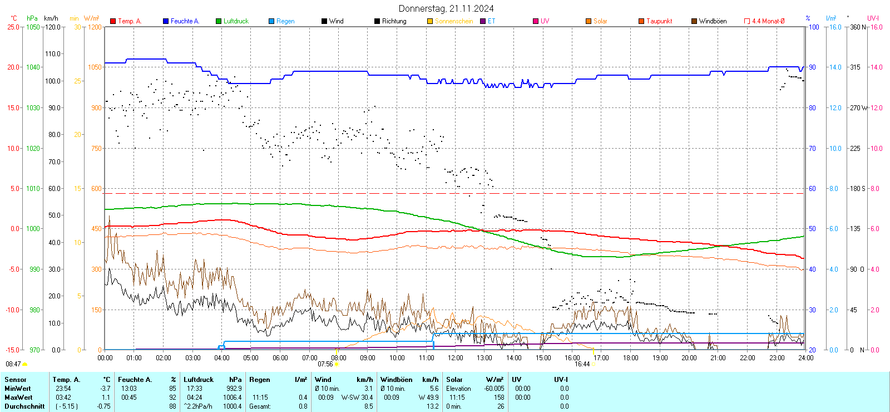Screen dimensions: 890x412
Task: Click the Taupunkt legend label
Action: click(x=659, y=21)
